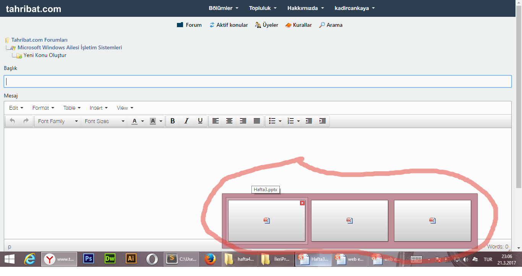Show hidden system tray icons
The height and width of the screenshot is (276, 522).
coord(428,259)
